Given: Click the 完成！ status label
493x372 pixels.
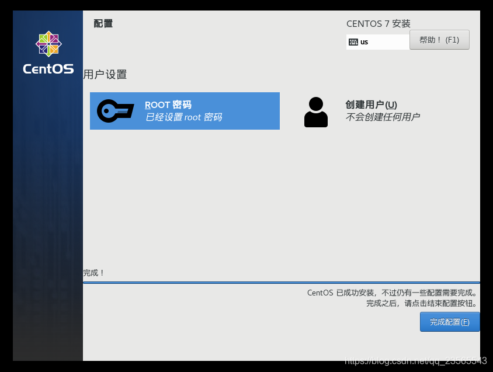Looking at the screenshot, I should pyautogui.click(x=93, y=273).
